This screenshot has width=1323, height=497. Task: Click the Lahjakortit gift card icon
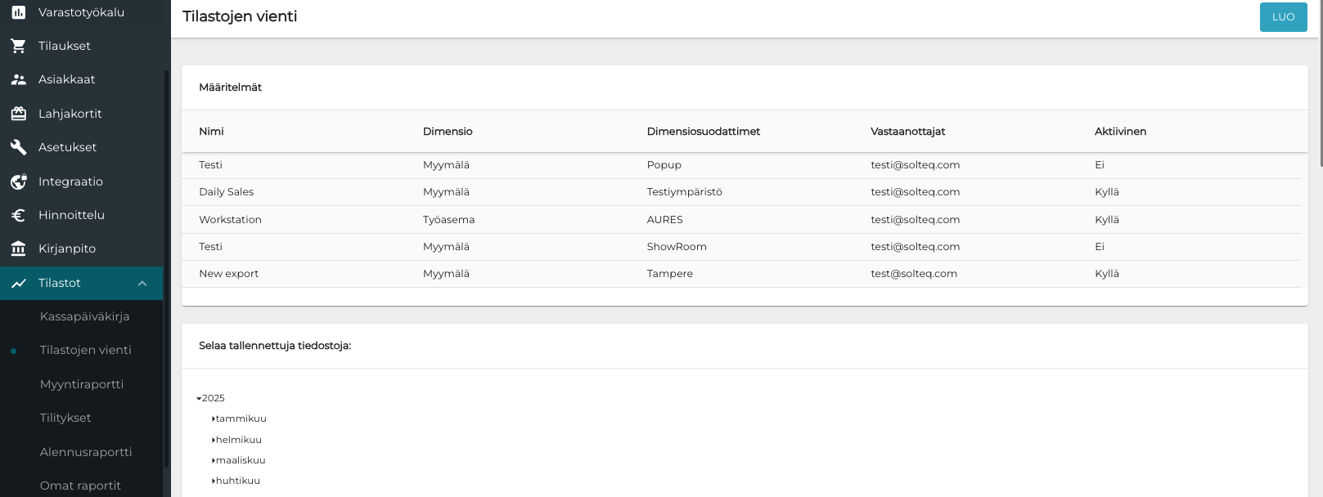pyautogui.click(x=18, y=114)
